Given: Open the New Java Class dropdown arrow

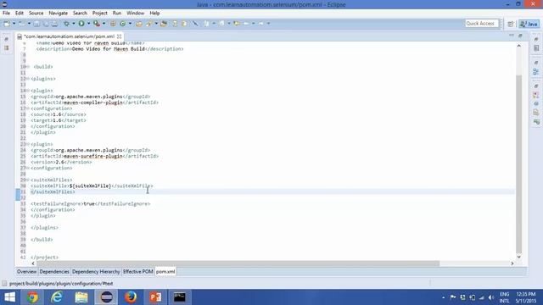Looking at the screenshot, I should click(x=130, y=24).
